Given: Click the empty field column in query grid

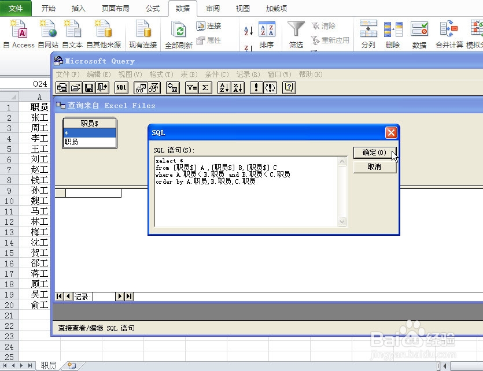Looking at the screenshot, I should (93, 193).
